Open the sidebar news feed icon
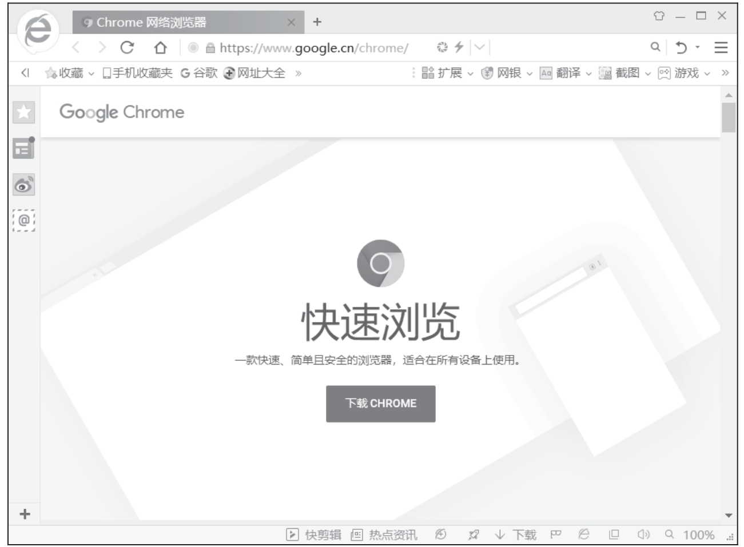The width and height of the screenshot is (744, 547). pos(23,148)
